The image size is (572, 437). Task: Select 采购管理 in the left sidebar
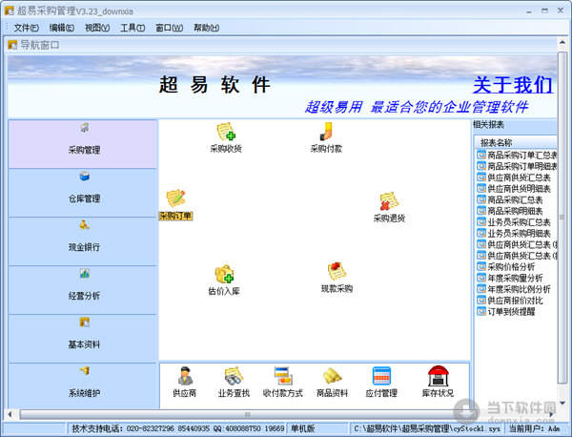(83, 144)
